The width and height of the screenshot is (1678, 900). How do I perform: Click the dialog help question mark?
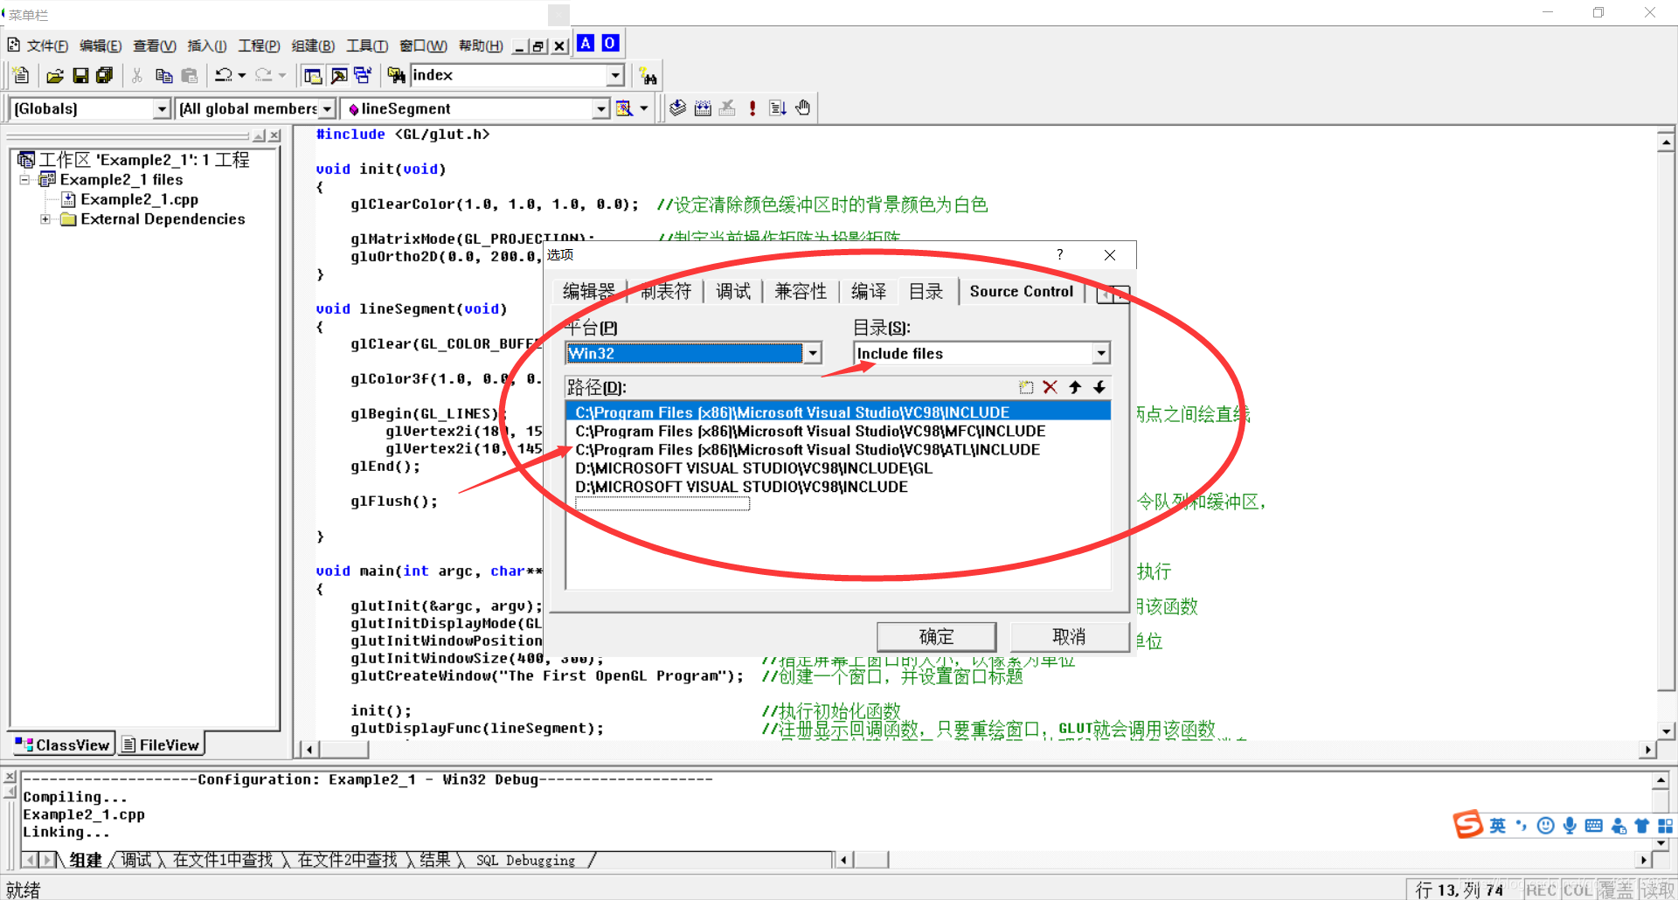1060,254
